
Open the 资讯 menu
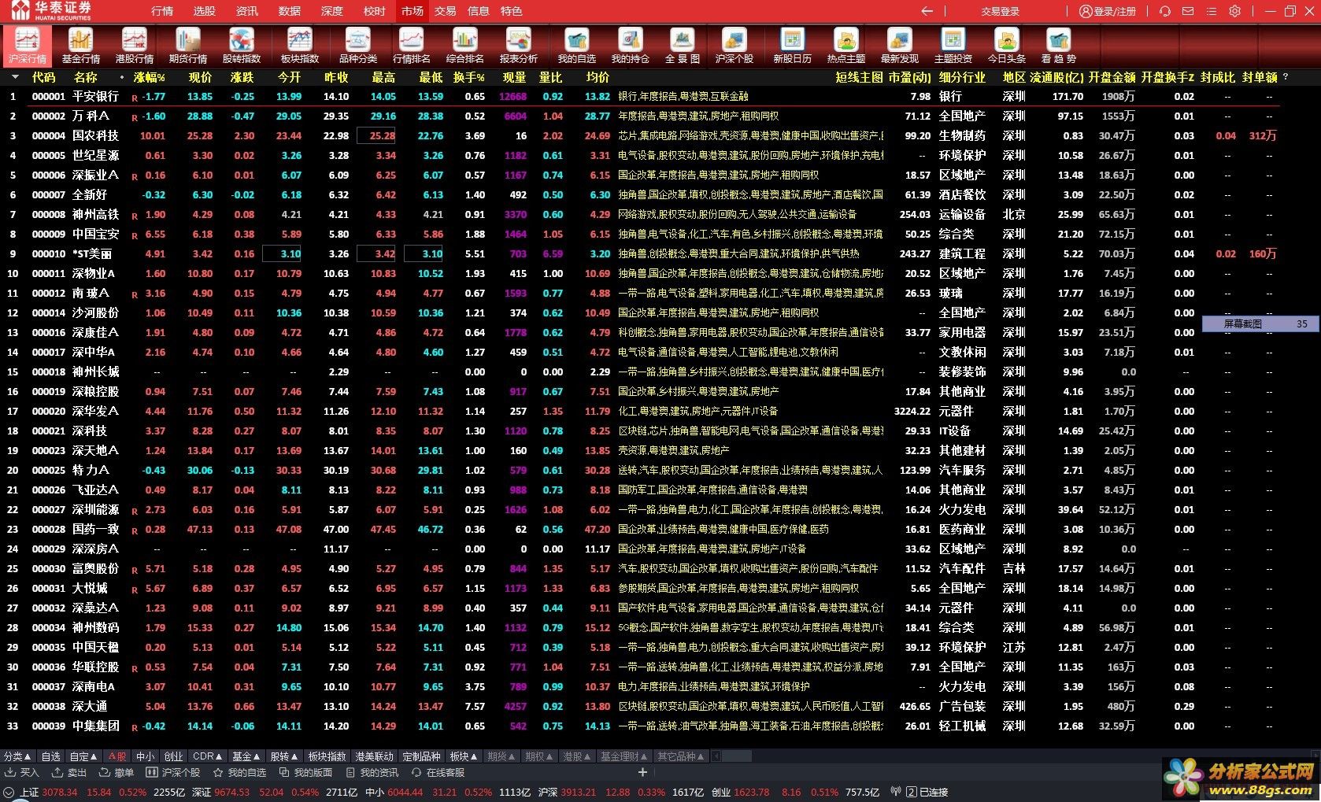[x=247, y=11]
